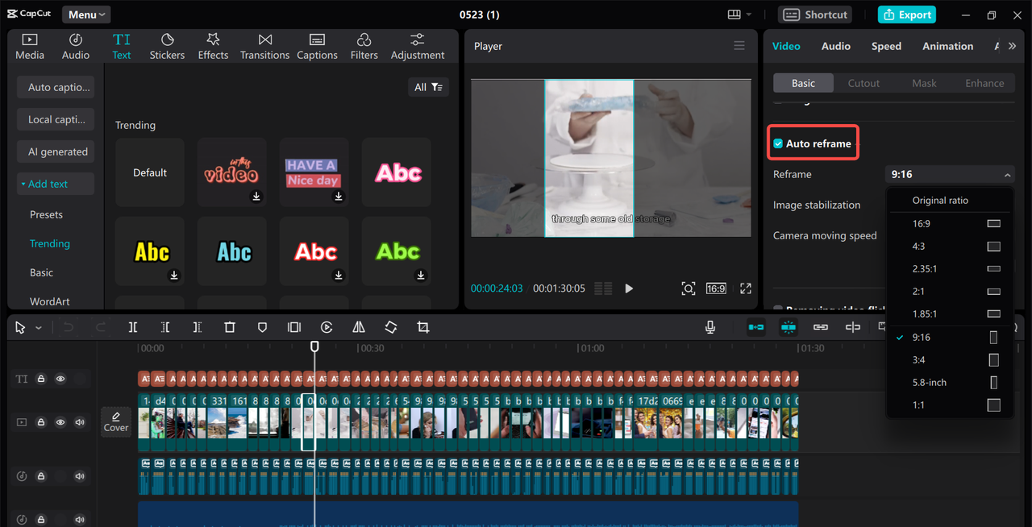The height and width of the screenshot is (527, 1032).
Task: Click the Delete trash icon in timeline toolbar
Action: tap(230, 327)
